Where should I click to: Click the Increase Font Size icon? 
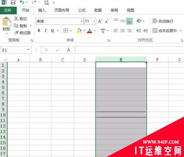[100, 21]
